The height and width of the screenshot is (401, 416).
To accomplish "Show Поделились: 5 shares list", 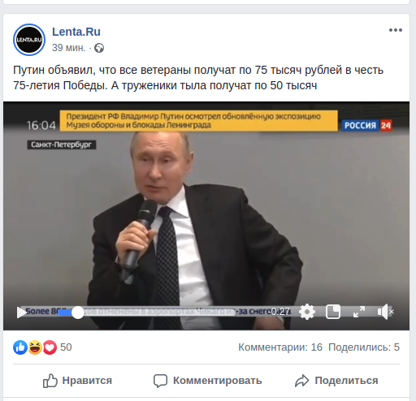I will tap(364, 347).
